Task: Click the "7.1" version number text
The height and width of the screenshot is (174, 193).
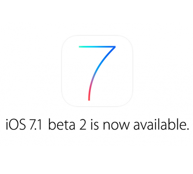Action: point(35,125)
